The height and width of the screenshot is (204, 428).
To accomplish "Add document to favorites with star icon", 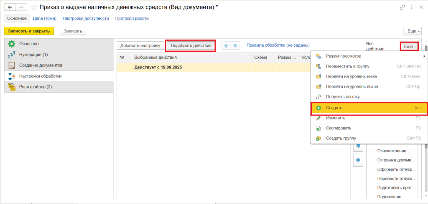I will (x=33, y=8).
